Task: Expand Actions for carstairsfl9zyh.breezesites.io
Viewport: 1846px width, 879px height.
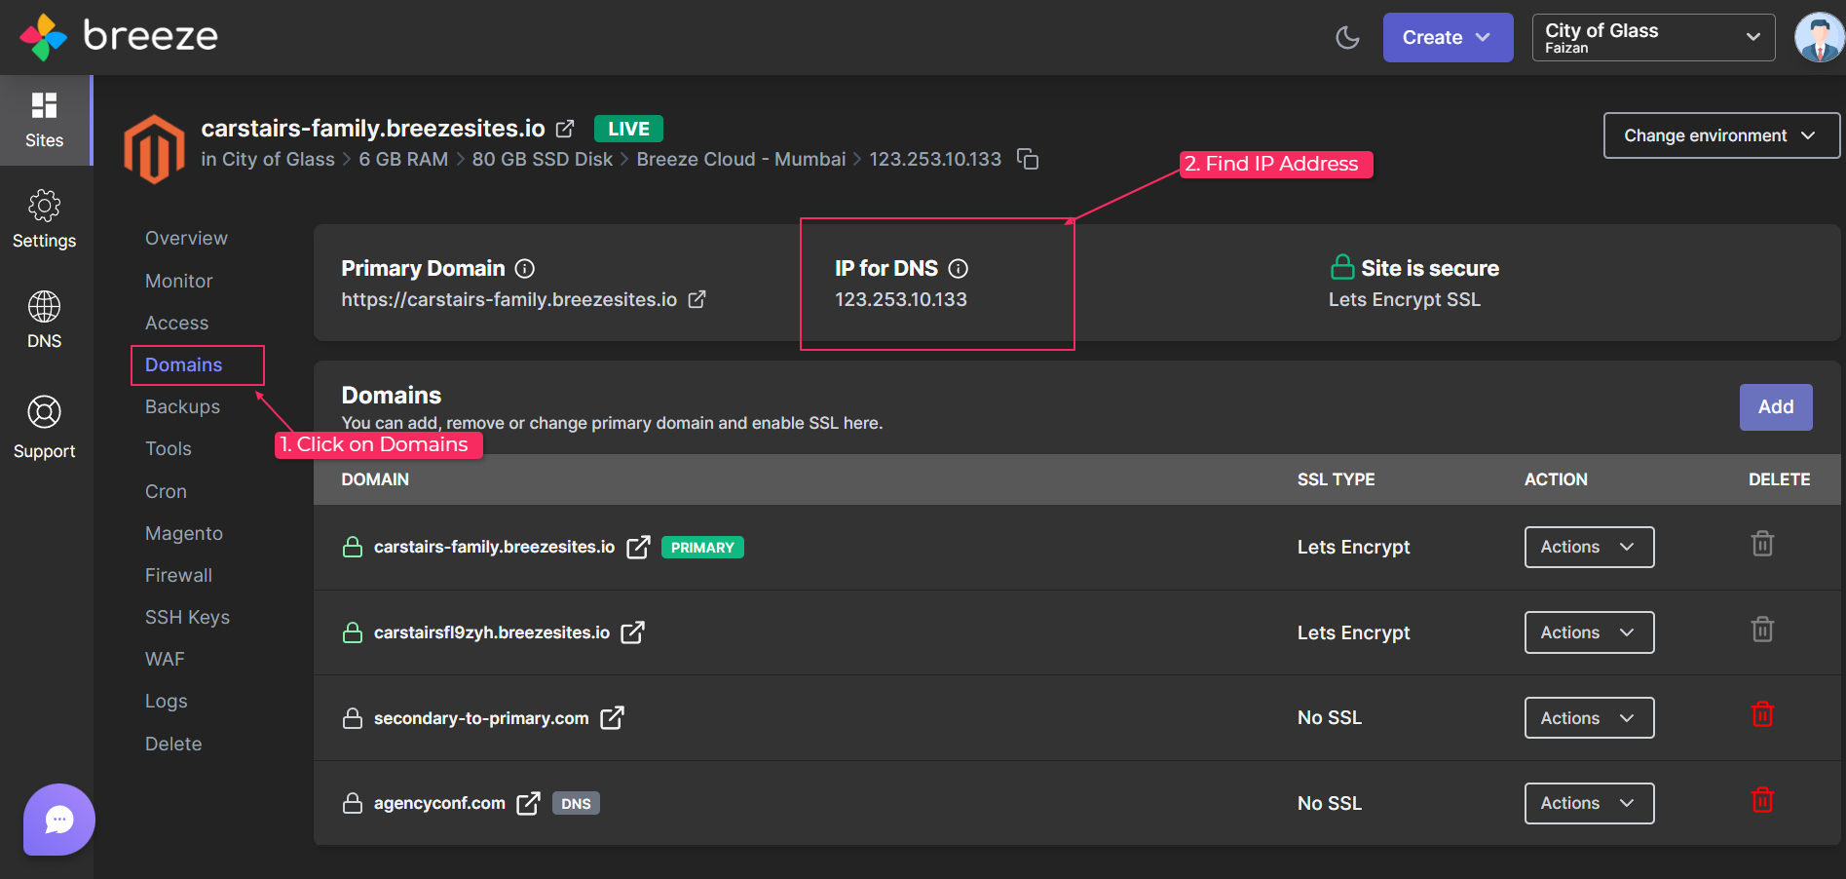Action: [1589, 632]
